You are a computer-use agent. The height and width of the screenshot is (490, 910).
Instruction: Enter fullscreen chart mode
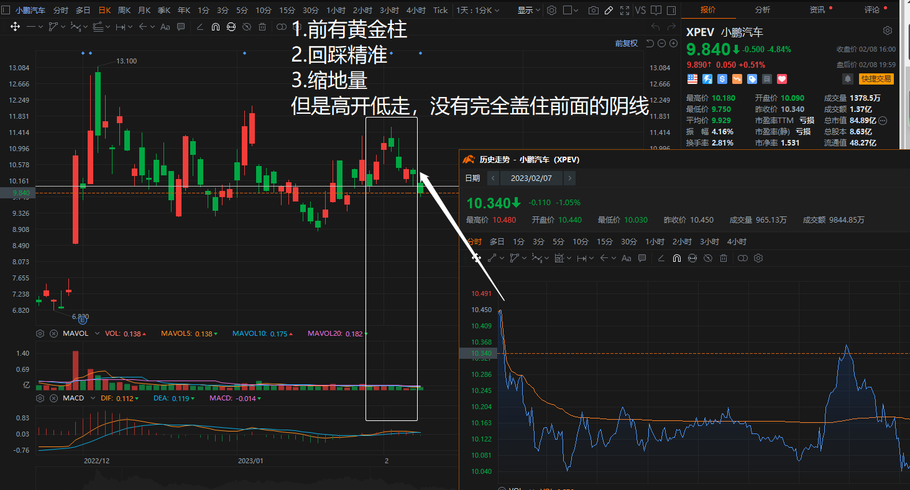click(625, 11)
